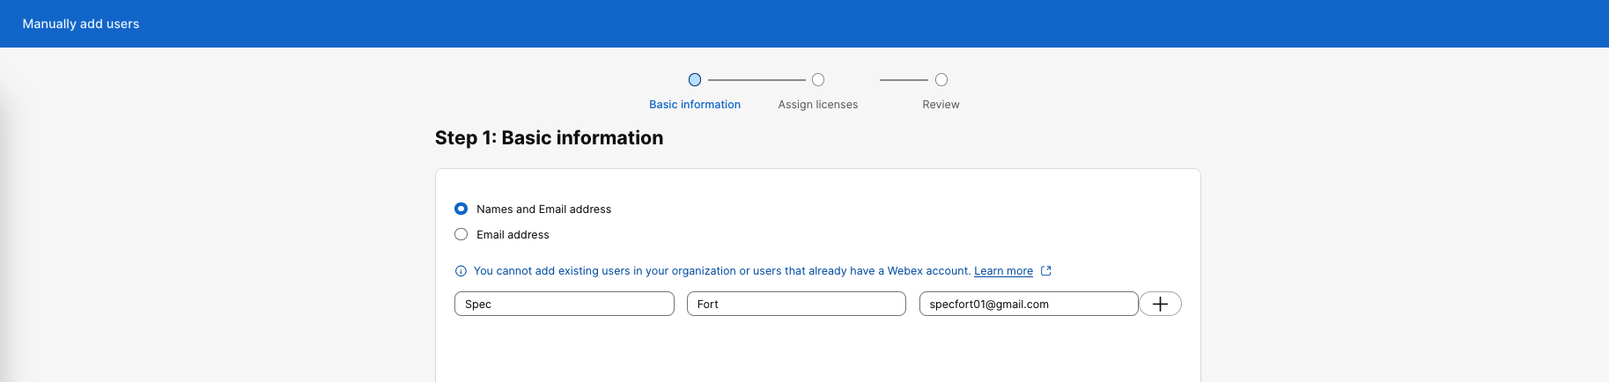This screenshot has height=382, width=1609.
Task: Click the first name field containing Spec
Action: coord(564,304)
